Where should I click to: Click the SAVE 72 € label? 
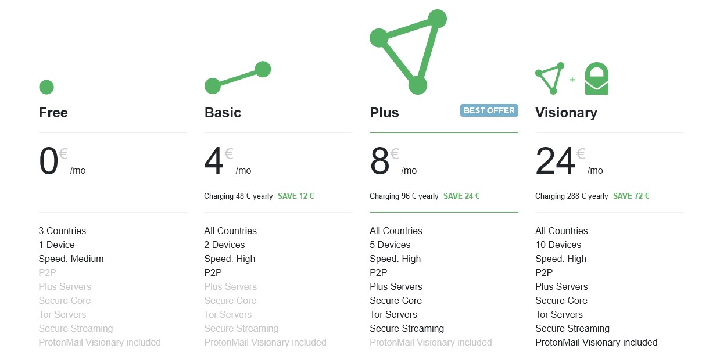pyautogui.click(x=631, y=196)
